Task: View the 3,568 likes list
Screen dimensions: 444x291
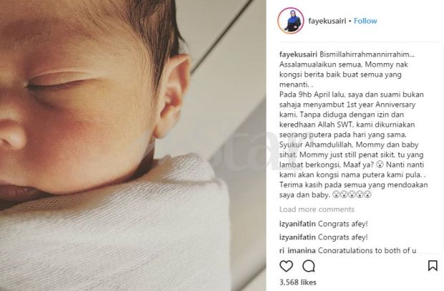Action: [298, 282]
